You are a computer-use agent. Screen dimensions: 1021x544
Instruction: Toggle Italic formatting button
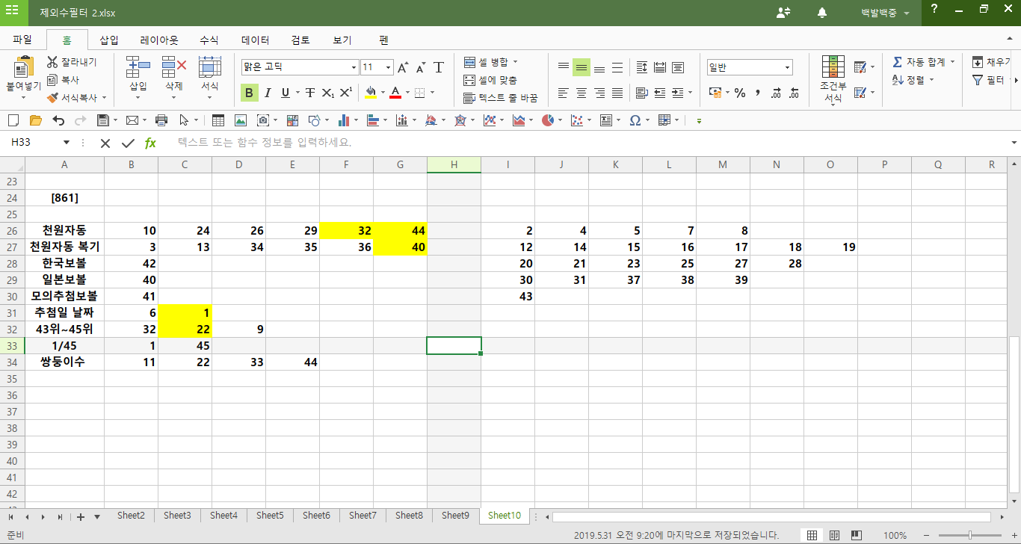tap(267, 93)
